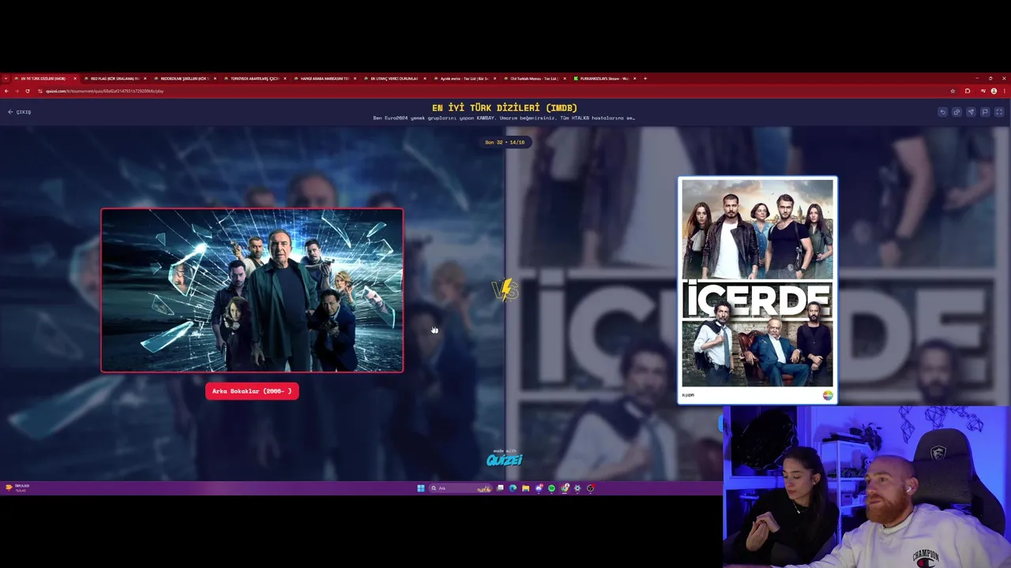Reload the page with refresh icon
The width and height of the screenshot is (1011, 568).
27,91
